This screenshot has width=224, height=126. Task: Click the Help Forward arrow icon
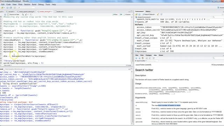click(139, 58)
